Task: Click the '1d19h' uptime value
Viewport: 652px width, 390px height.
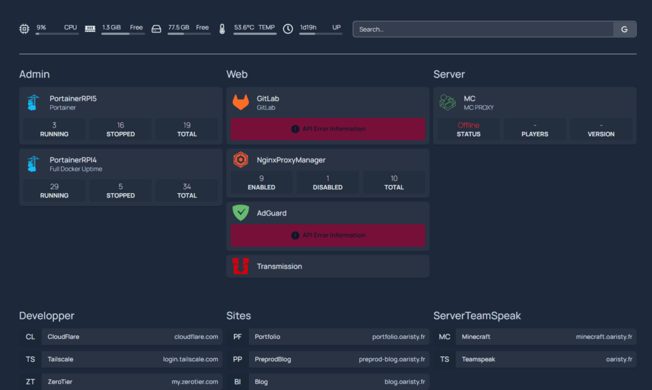Action: tap(308, 27)
